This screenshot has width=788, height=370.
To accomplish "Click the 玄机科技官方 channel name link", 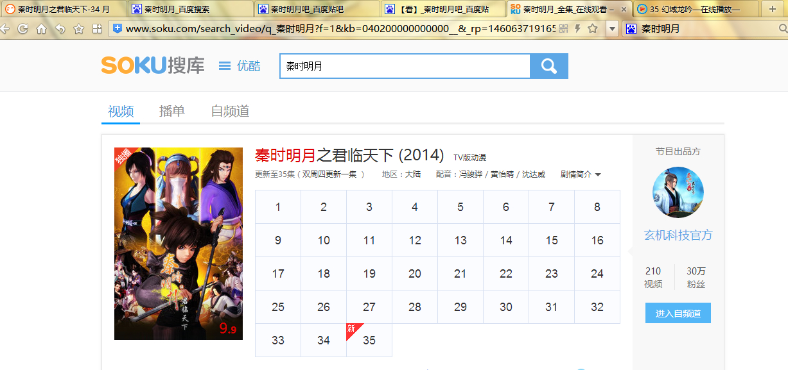I will (x=678, y=235).
